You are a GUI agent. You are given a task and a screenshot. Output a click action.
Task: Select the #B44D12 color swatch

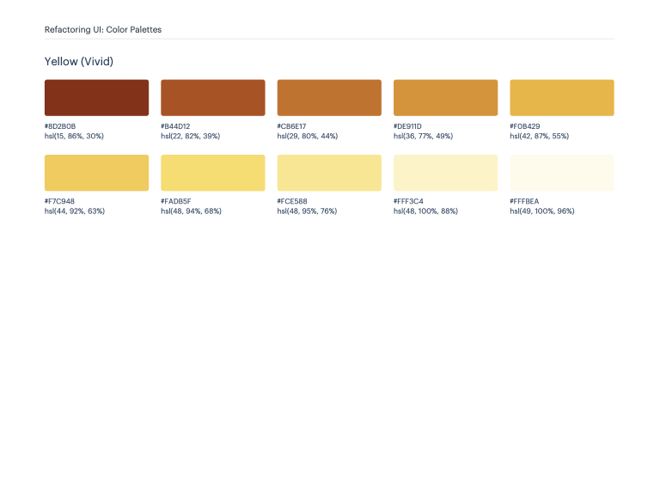click(x=212, y=97)
